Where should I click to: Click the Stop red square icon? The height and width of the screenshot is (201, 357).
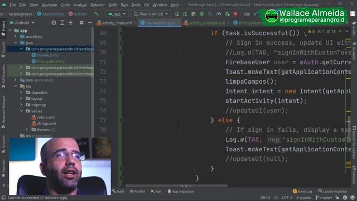coord(235,14)
